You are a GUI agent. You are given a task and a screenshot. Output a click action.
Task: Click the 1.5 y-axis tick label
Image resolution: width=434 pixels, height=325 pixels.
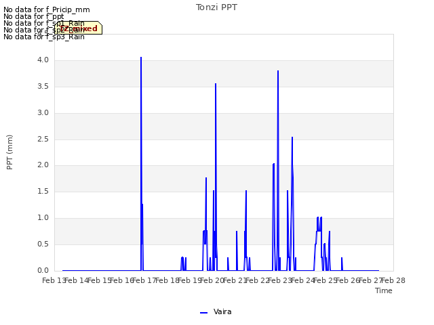[43, 191]
